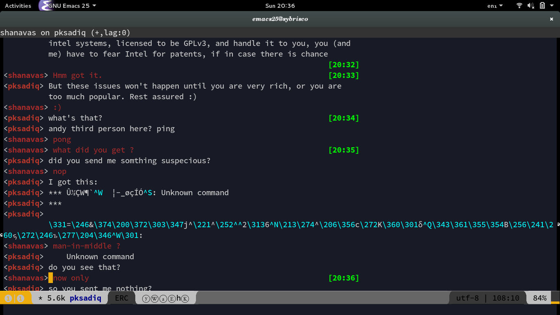Click the "pong" message
560x315 pixels.
(x=62, y=139)
